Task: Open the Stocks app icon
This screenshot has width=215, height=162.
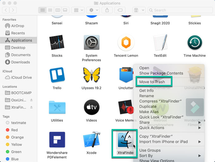Action: [x=57, y=42]
